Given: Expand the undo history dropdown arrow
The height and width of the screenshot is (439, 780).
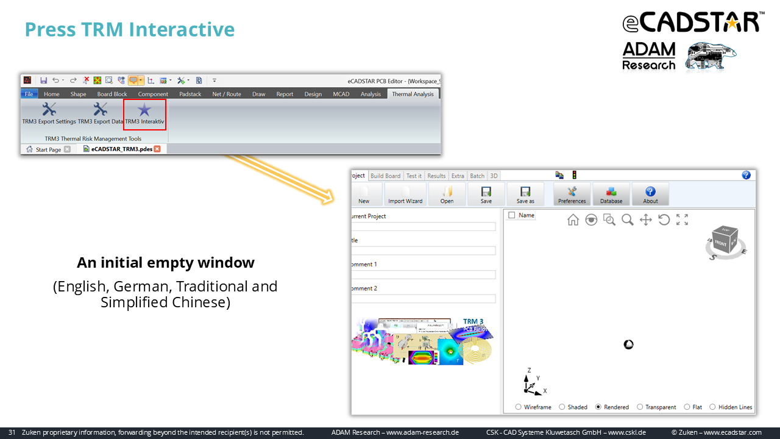Looking at the screenshot, I should point(63,80).
